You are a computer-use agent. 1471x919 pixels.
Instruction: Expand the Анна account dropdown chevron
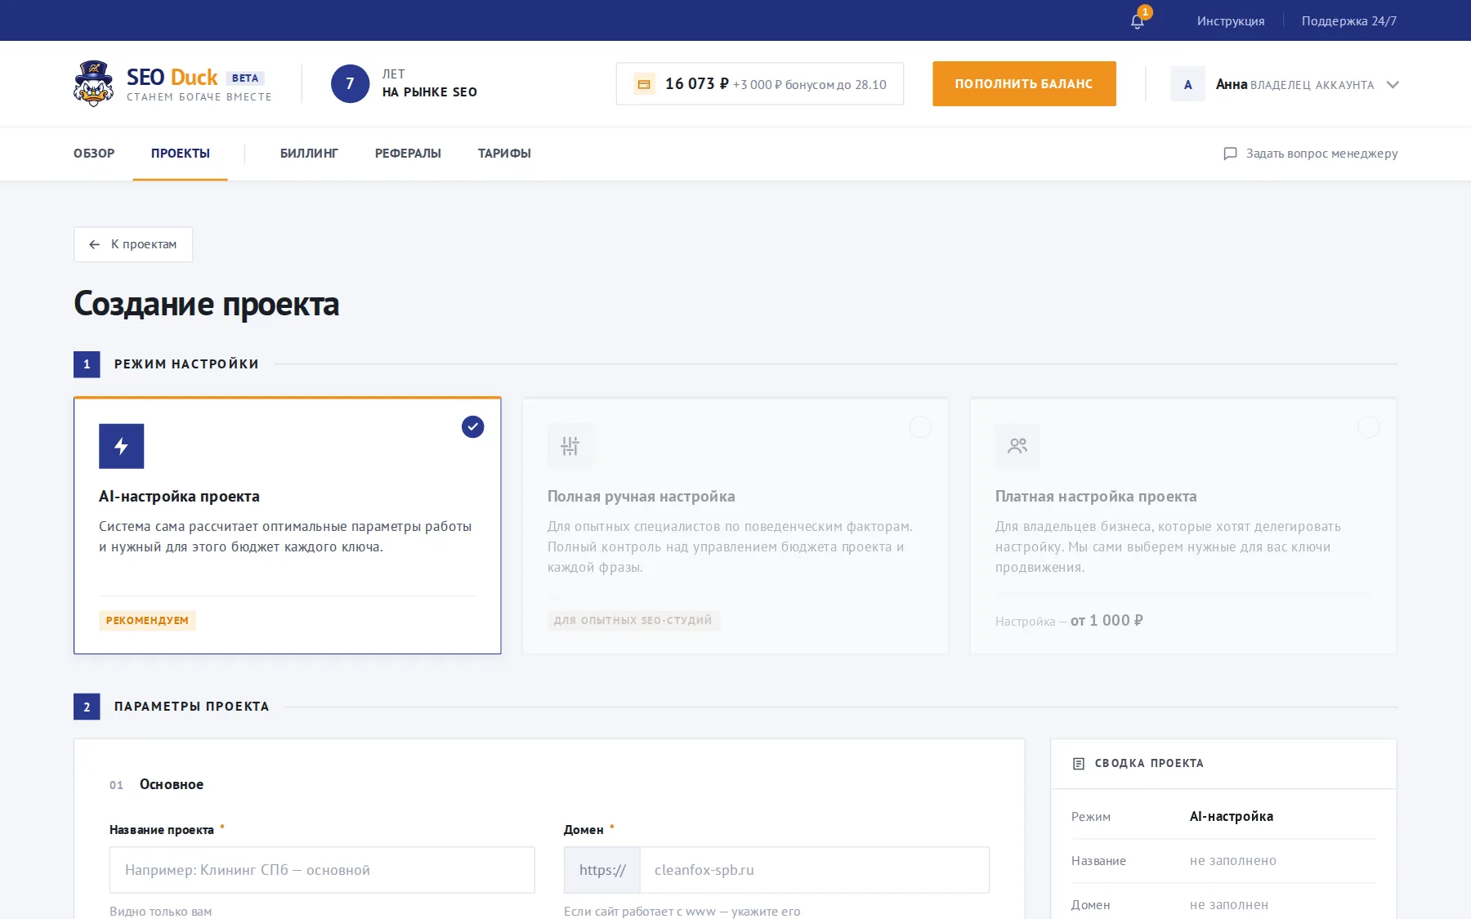[x=1393, y=84]
